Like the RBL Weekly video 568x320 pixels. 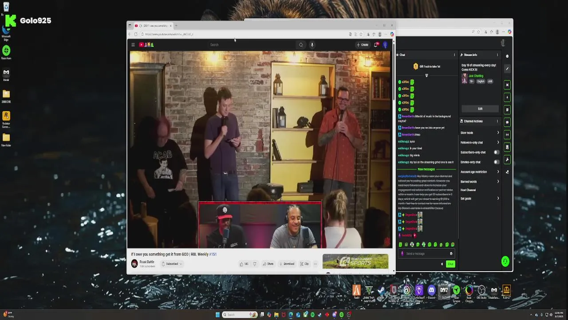244,264
